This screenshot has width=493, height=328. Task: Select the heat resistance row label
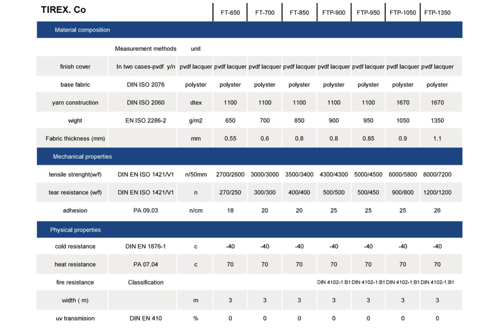click(x=75, y=264)
